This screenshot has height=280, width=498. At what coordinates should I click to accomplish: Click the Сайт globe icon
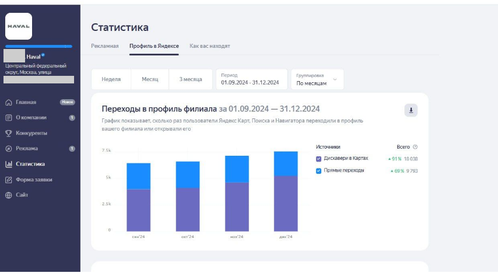point(9,195)
